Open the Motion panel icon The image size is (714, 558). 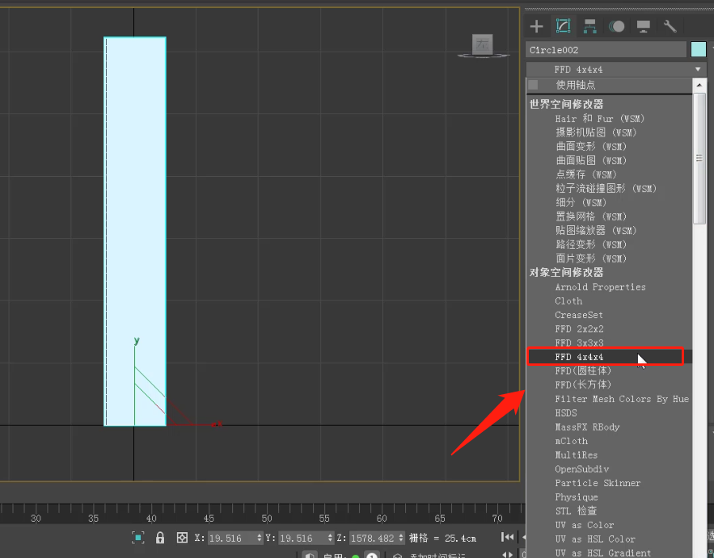[x=616, y=26]
